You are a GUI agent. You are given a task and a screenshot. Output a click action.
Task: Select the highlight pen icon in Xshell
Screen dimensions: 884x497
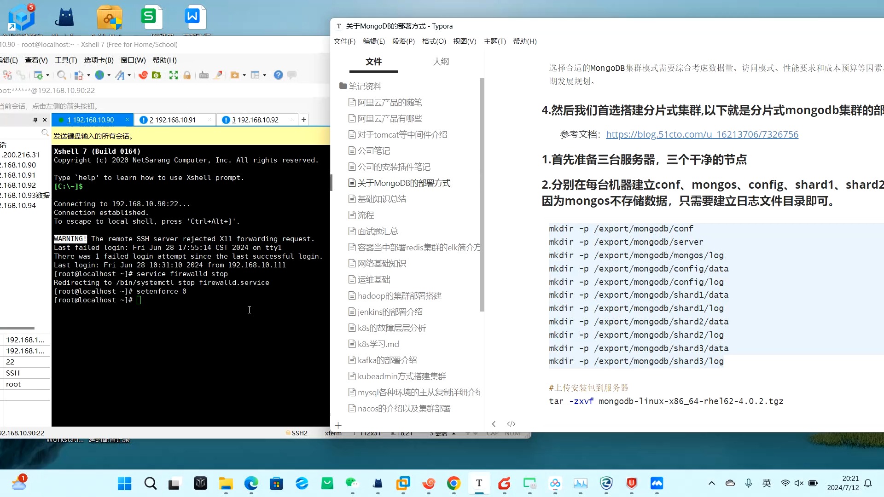pos(218,75)
